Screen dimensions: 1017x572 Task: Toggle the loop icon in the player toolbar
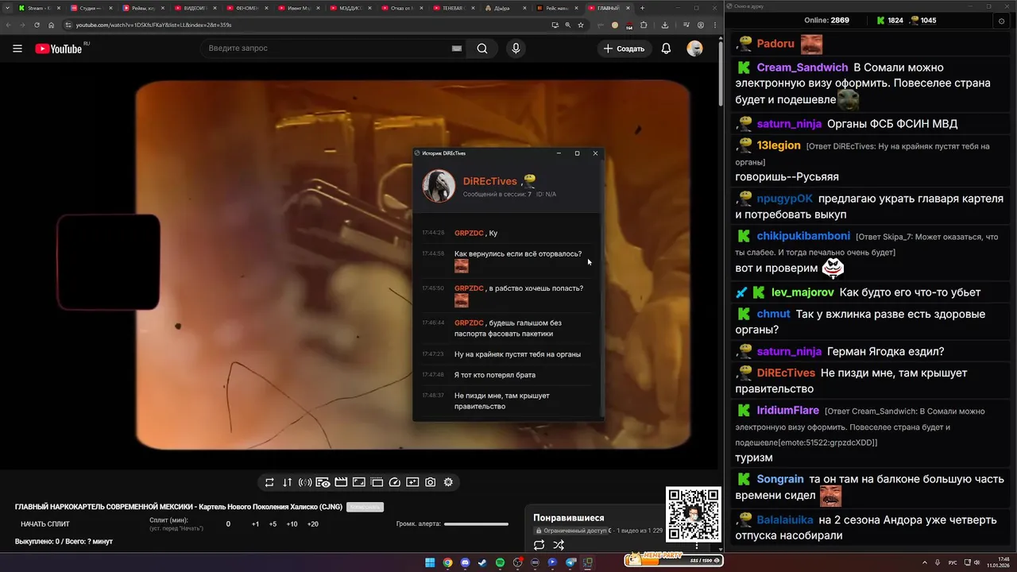click(269, 482)
